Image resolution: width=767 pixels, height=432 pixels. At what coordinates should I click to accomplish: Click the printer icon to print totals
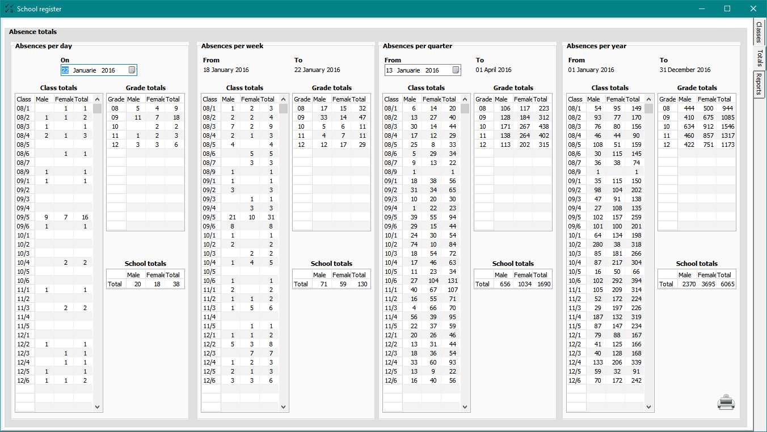tap(726, 403)
